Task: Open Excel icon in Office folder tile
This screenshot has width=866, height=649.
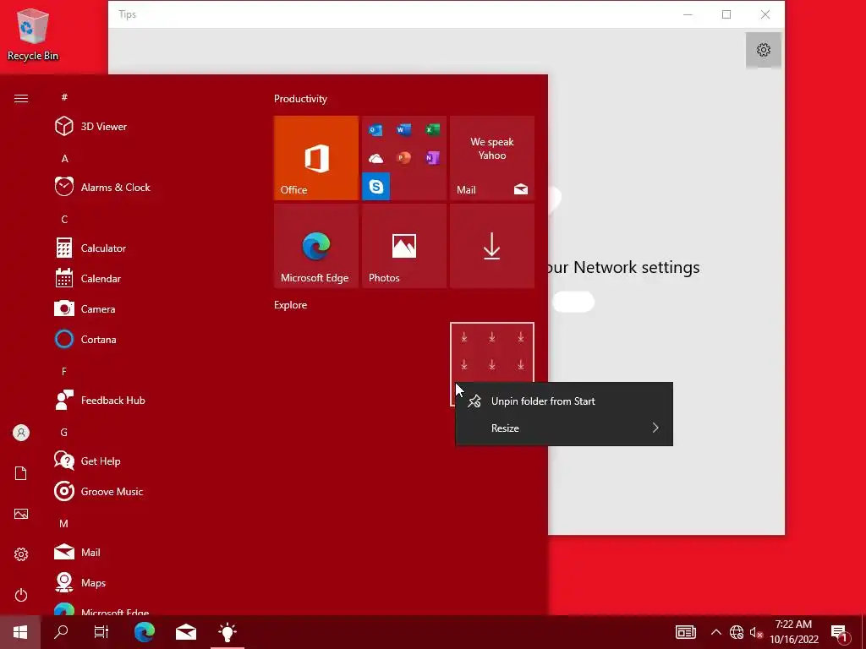Action: tap(432, 130)
